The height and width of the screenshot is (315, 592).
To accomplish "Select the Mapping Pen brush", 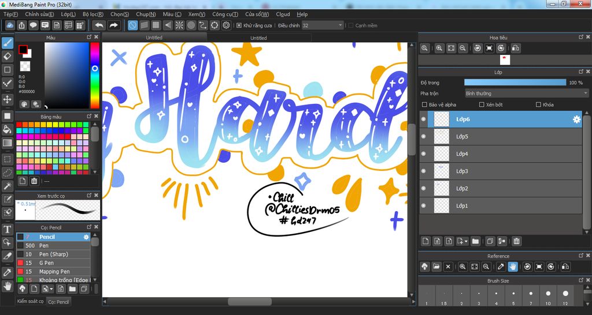I will click(x=53, y=272).
